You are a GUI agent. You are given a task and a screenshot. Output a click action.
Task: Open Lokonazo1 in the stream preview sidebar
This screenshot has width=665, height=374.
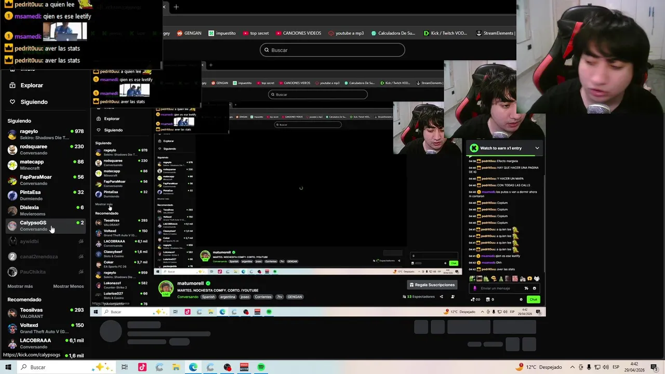[x=121, y=285]
